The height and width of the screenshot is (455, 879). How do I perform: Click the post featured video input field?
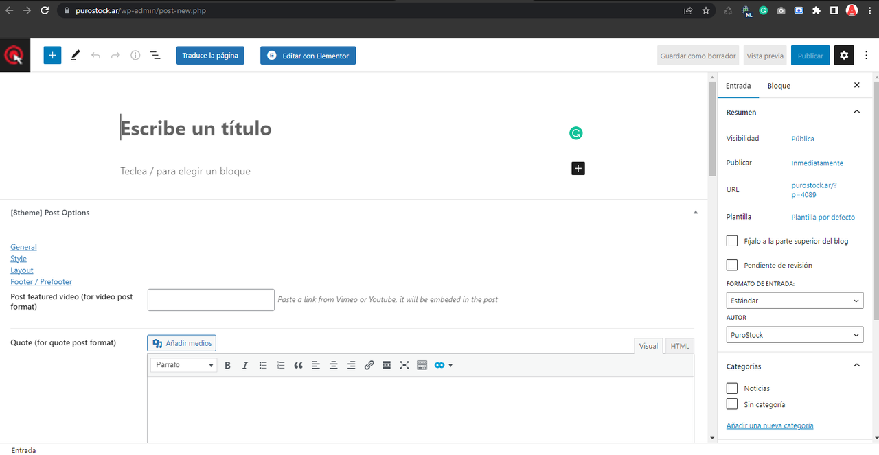[x=211, y=300]
